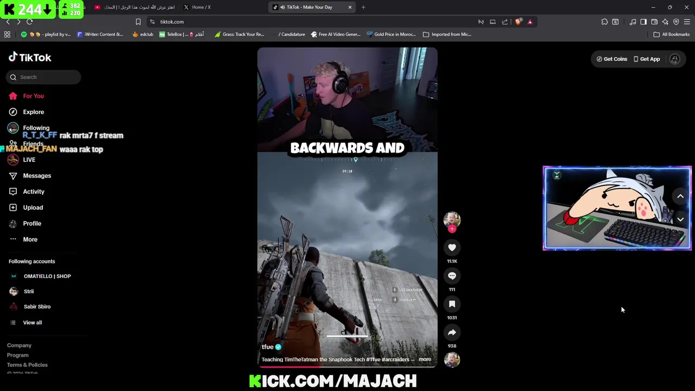Open Brave Rewards triangle icon
695x391 pixels.
click(530, 22)
